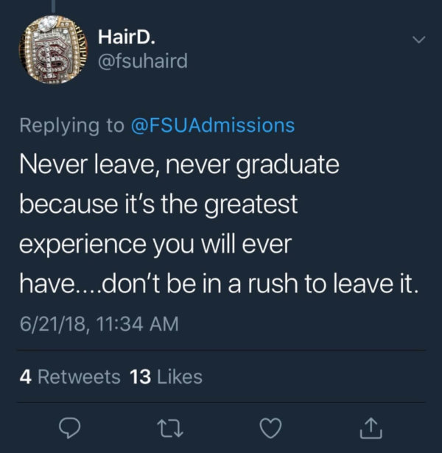Click the bold number 13 like count
The width and height of the screenshot is (442, 453).
click(x=141, y=376)
